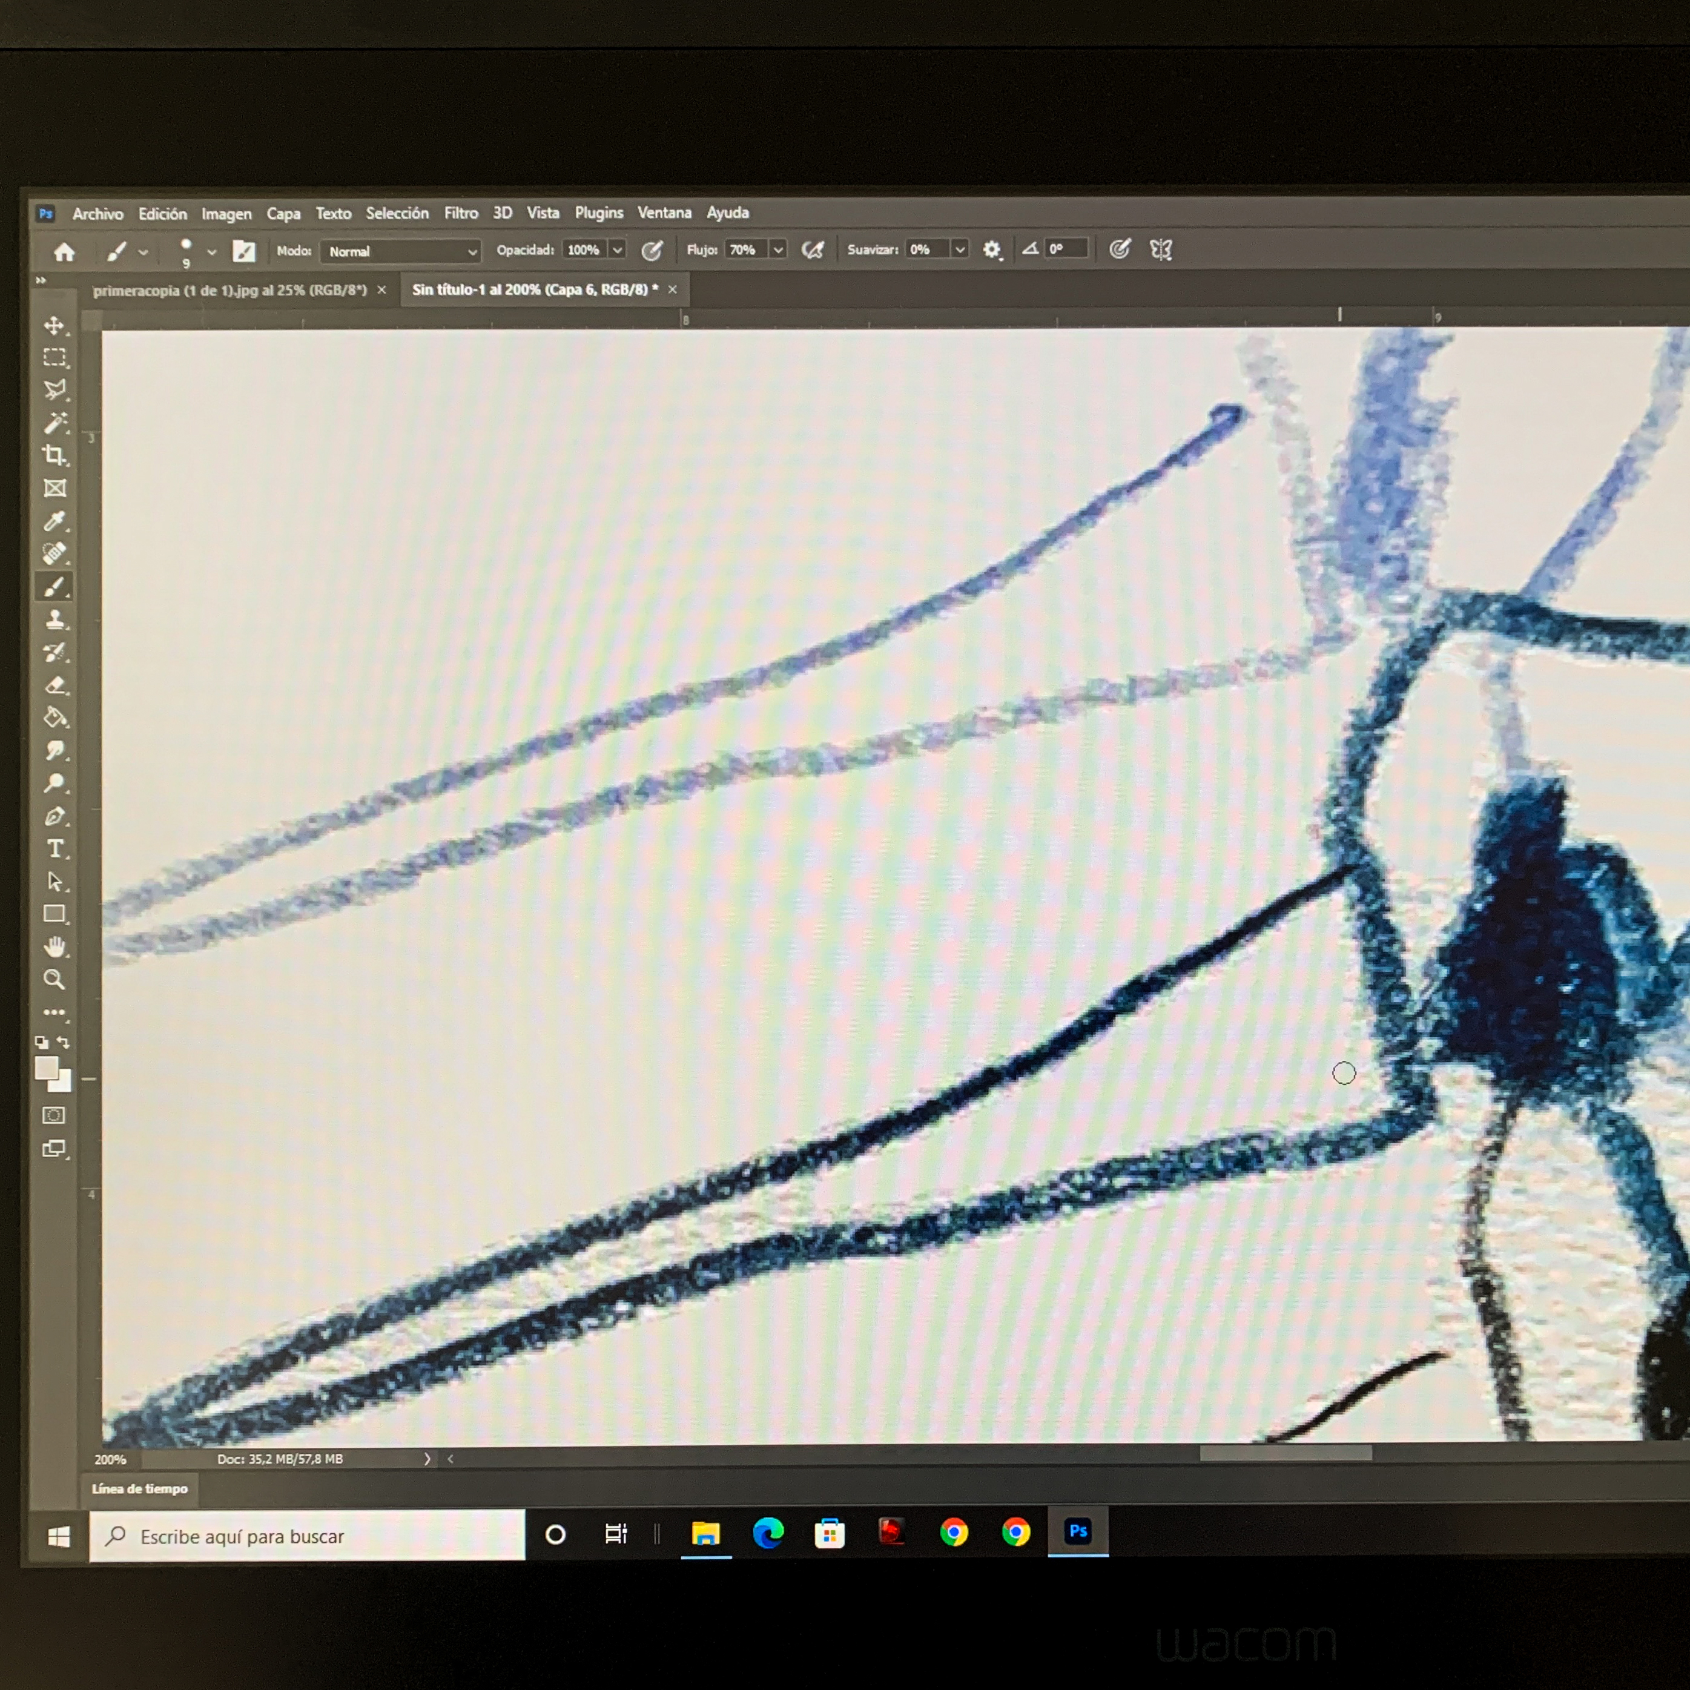This screenshot has width=1690, height=1690.
Task: Select the Move tool
Action: 54,325
